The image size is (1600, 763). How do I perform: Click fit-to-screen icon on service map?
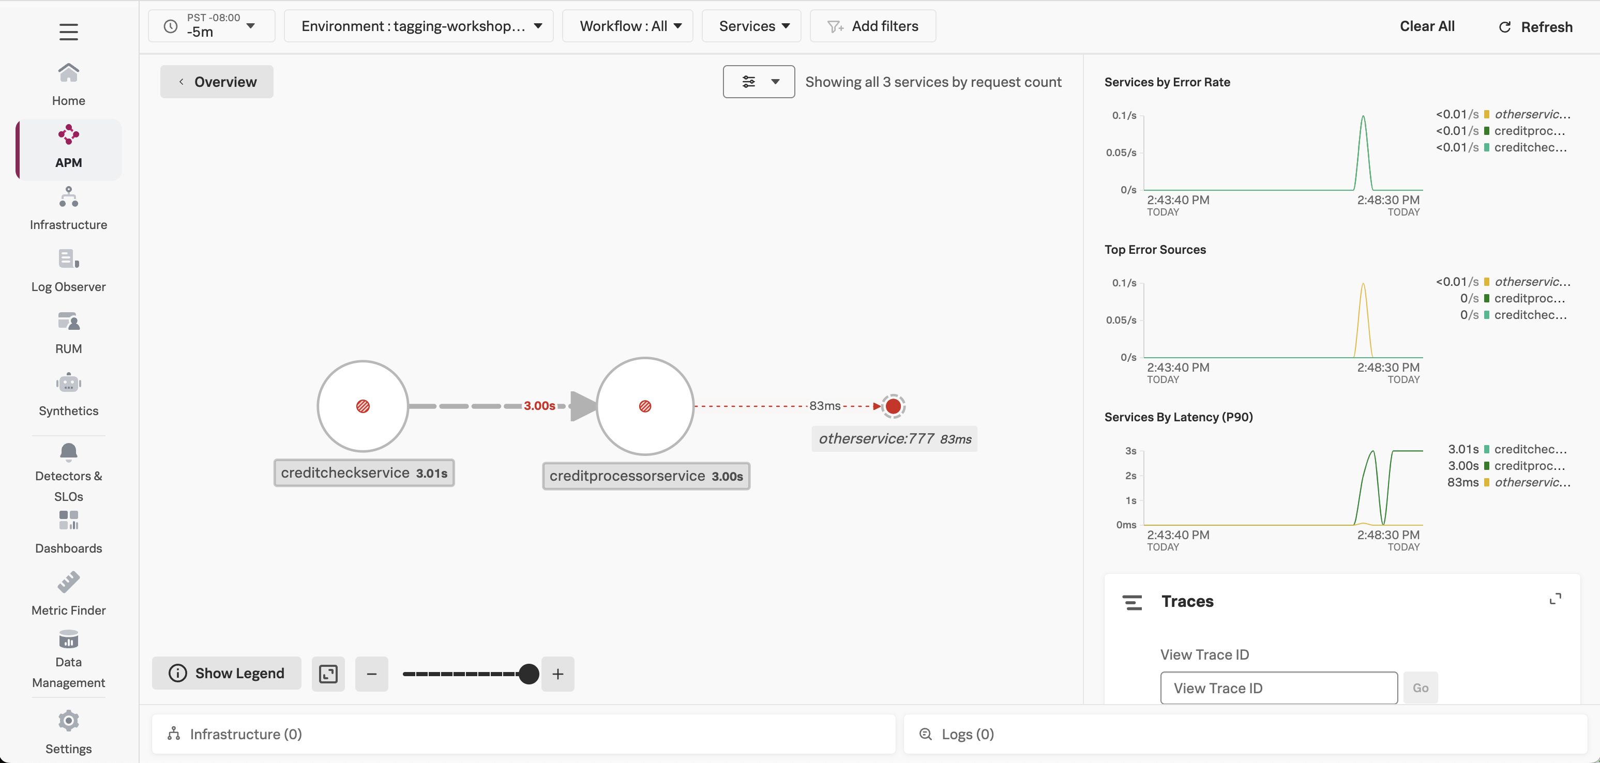coord(328,674)
